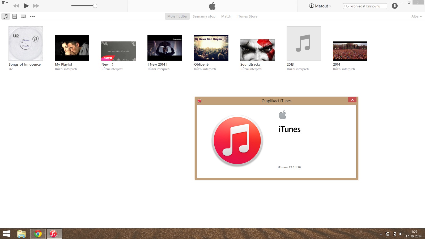Switch to the TV Shows library icon
Image resolution: width=425 pixels, height=239 pixels.
[23, 16]
